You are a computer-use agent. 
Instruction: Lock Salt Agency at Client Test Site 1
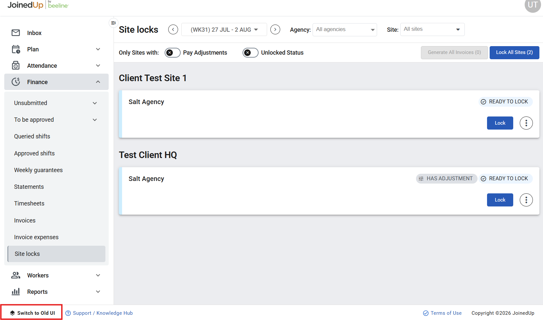tap(500, 123)
